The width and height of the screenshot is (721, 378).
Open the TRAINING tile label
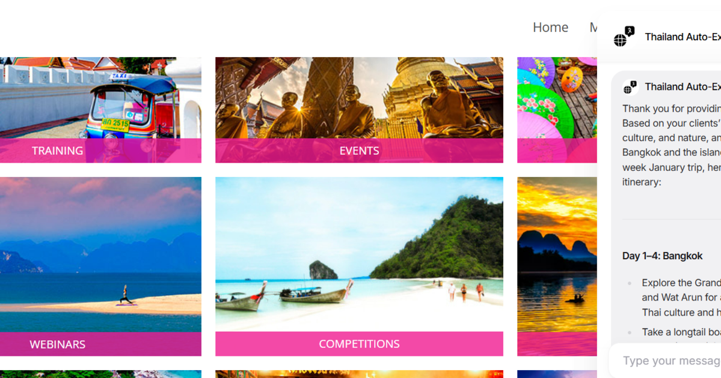tap(58, 151)
